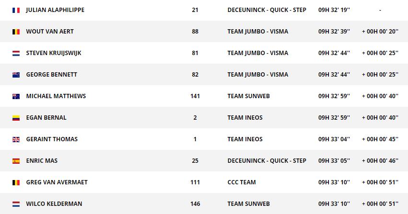Click the Belgian flag next to Wout van Aert
The width and height of the screenshot is (408, 214).
16,32
